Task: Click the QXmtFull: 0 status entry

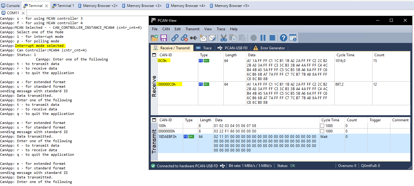Action: (370, 166)
